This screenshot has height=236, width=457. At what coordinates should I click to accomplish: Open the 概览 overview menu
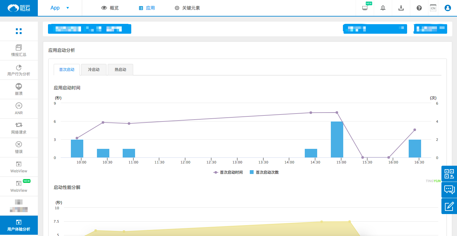point(110,8)
